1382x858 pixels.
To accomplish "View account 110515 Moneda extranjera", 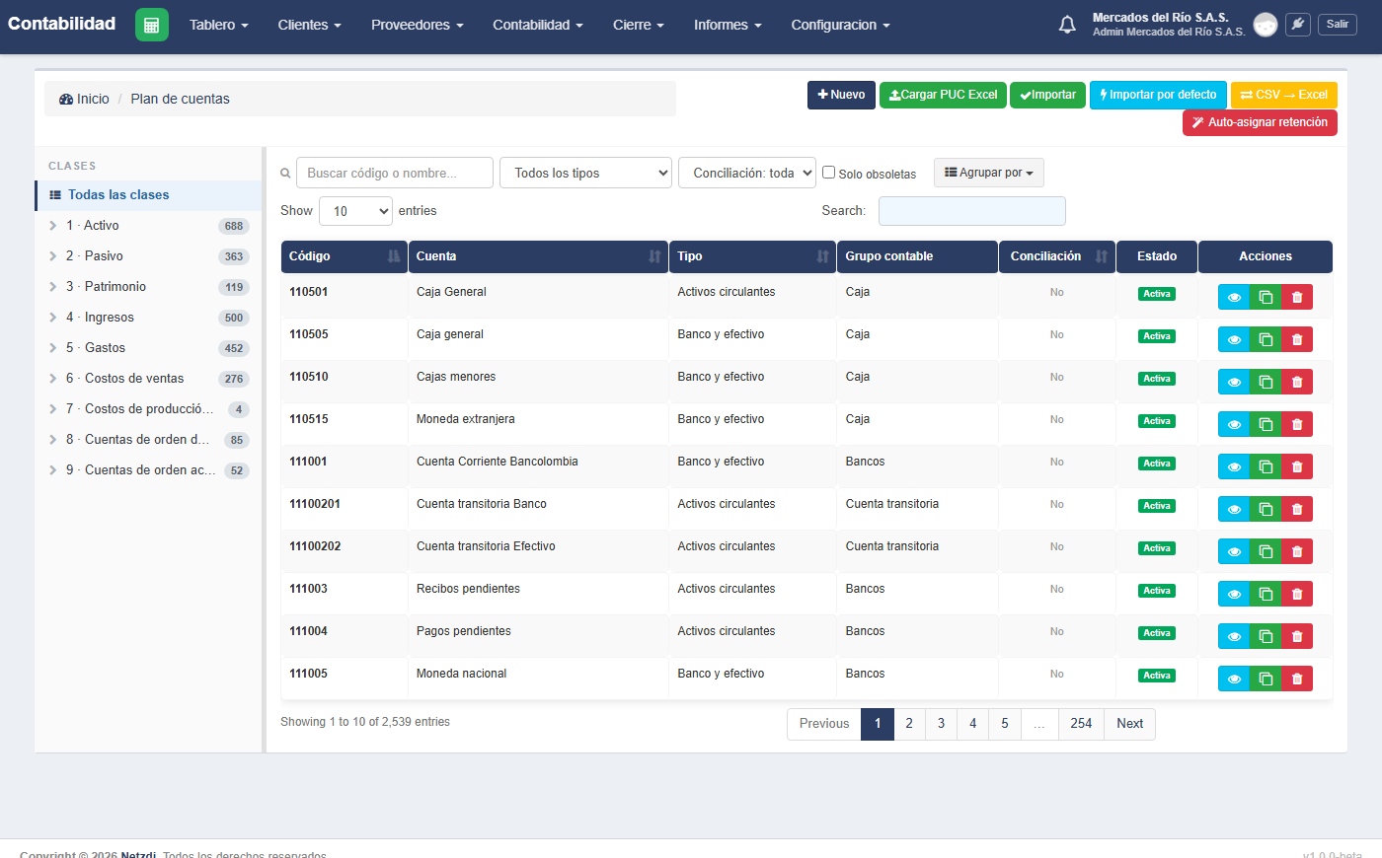I will click(x=1234, y=424).
